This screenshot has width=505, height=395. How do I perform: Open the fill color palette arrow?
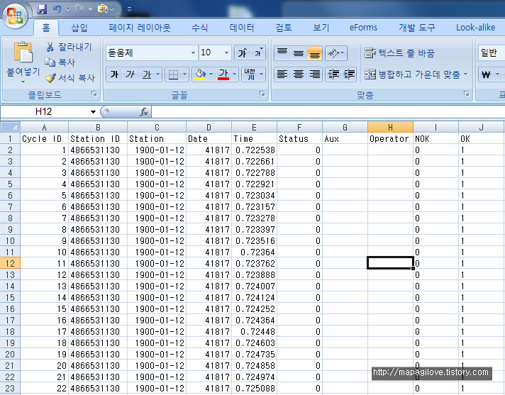pos(211,74)
